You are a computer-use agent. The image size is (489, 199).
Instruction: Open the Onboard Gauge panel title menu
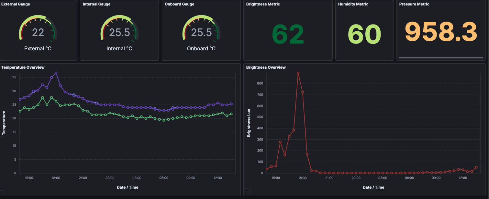179,4
